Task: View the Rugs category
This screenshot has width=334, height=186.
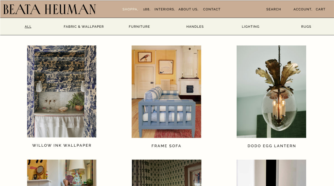Action: [306, 27]
